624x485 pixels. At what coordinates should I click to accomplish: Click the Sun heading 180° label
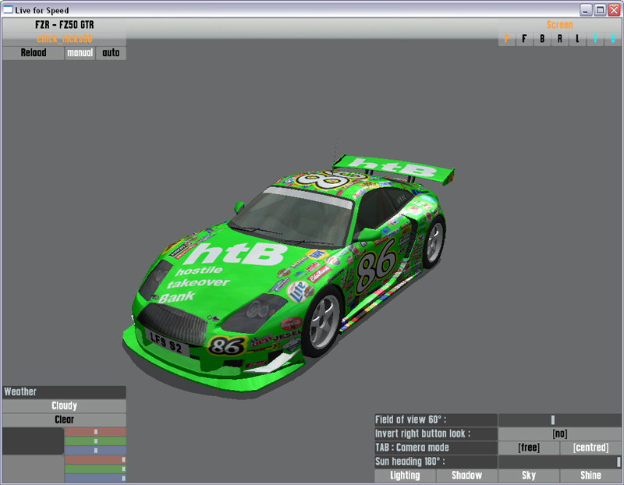(x=436, y=462)
